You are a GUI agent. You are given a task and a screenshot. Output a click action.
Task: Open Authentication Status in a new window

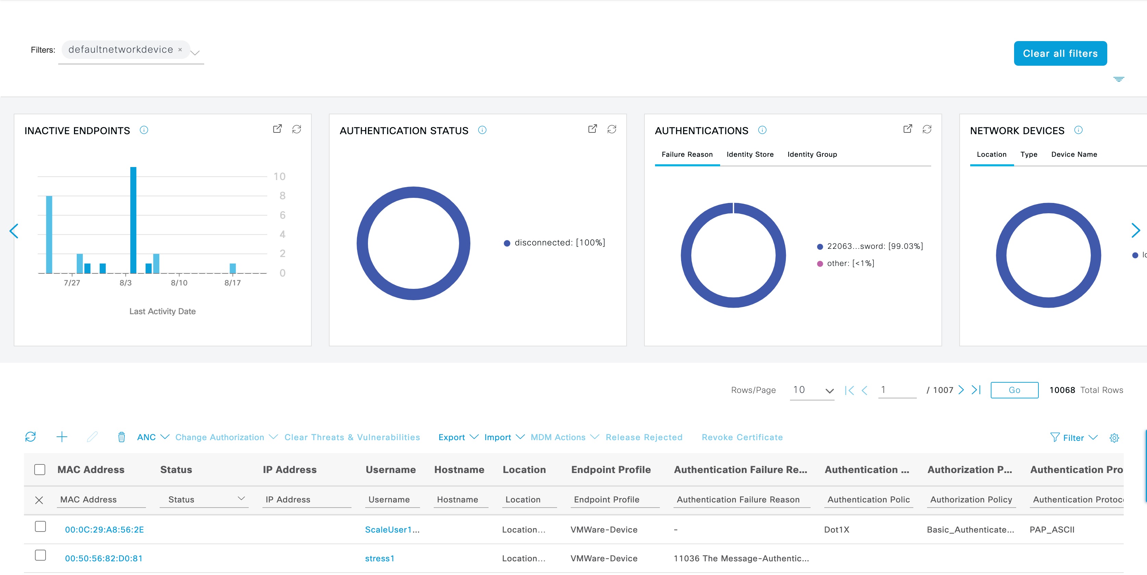[x=593, y=128]
